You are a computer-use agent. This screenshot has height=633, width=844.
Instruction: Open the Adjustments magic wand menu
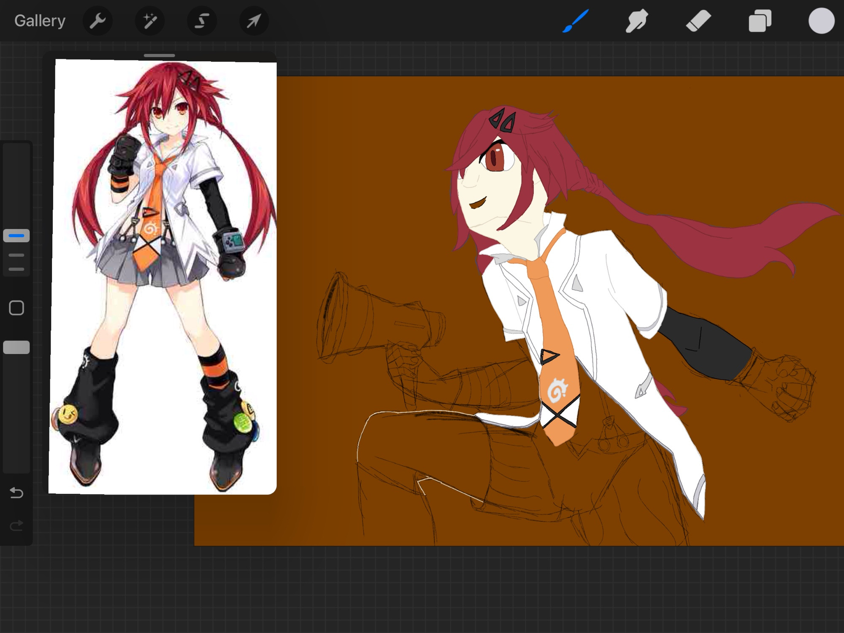pyautogui.click(x=150, y=21)
